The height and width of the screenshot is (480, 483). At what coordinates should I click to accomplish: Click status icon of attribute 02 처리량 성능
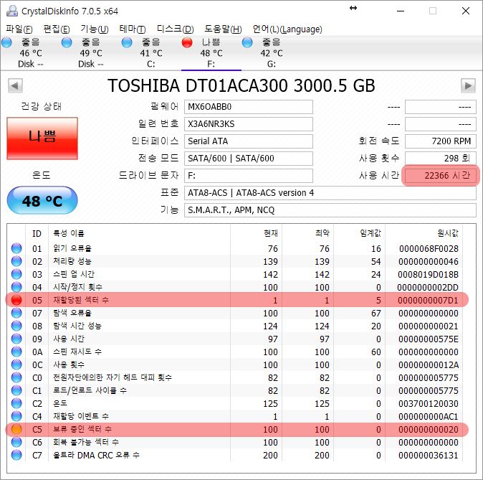pos(16,261)
